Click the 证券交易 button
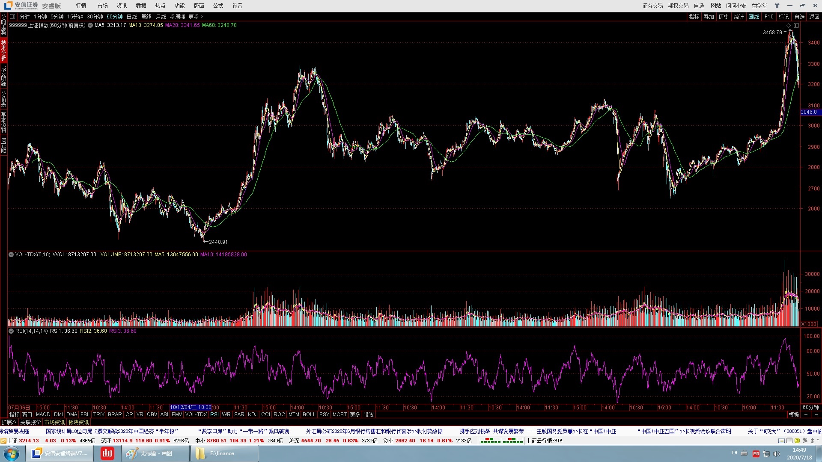This screenshot has width=822, height=462. click(652, 6)
